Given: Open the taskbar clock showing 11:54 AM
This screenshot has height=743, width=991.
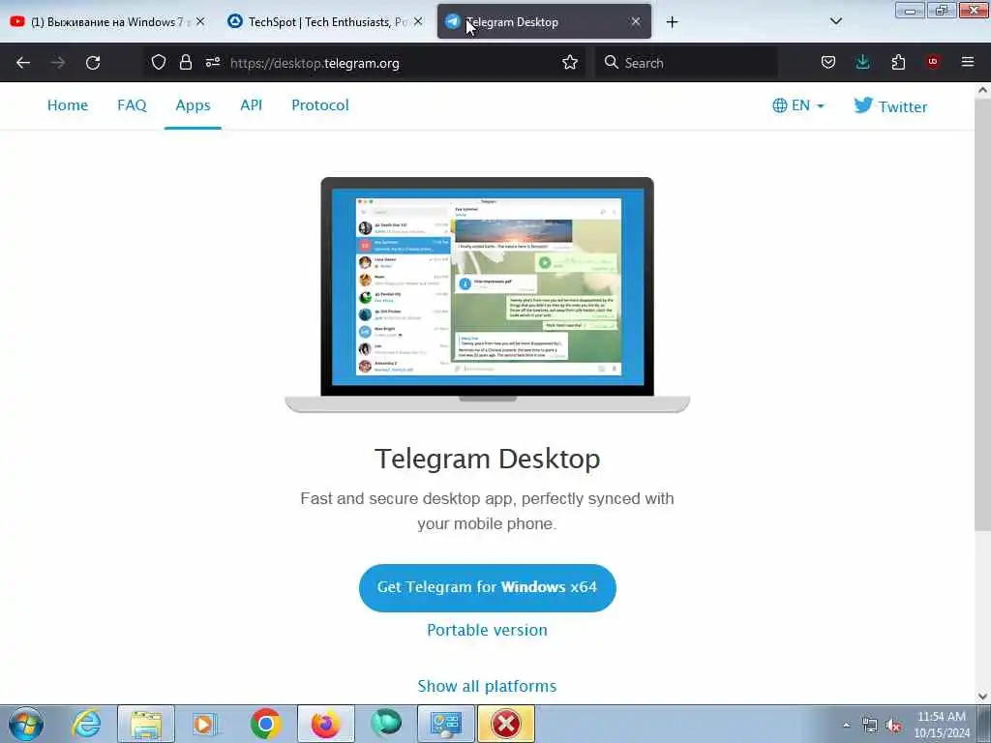Looking at the screenshot, I should tap(941, 725).
